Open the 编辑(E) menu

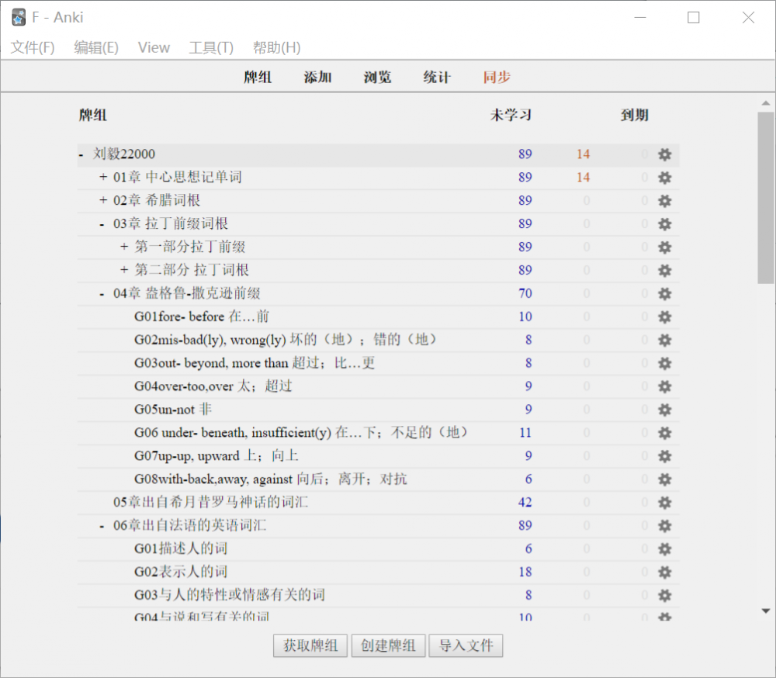click(96, 47)
